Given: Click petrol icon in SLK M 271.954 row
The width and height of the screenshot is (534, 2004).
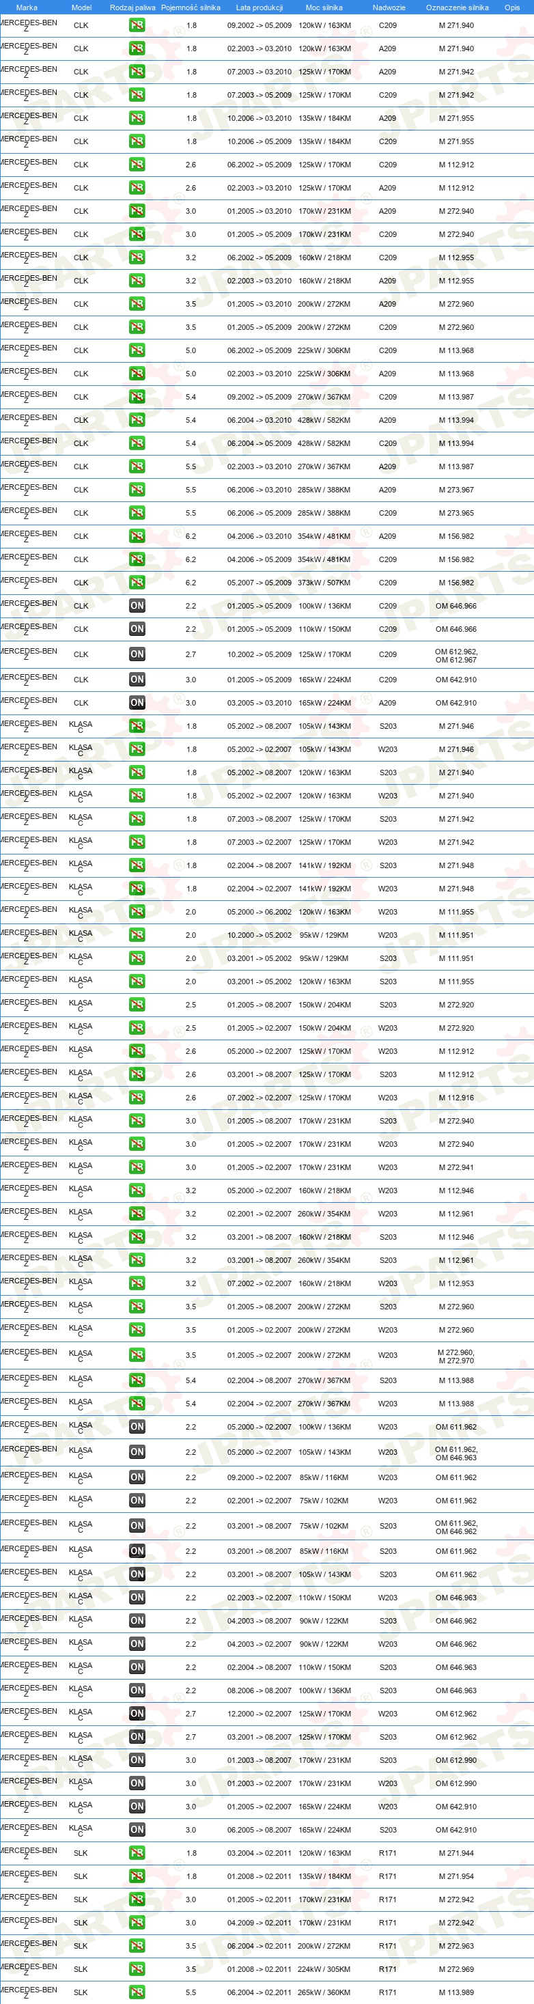Looking at the screenshot, I should tap(137, 1876).
